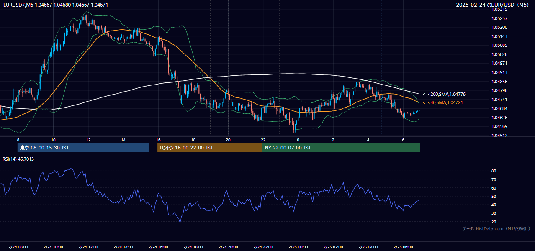Click the 2/25 06:00 time axis label
Viewport: 535px width, 251px height.
coord(403,247)
